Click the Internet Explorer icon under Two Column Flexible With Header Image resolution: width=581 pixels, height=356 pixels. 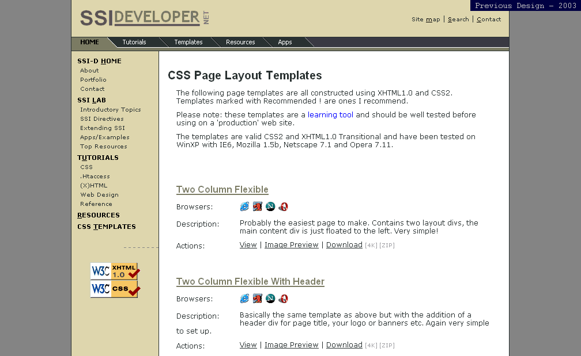(x=244, y=298)
